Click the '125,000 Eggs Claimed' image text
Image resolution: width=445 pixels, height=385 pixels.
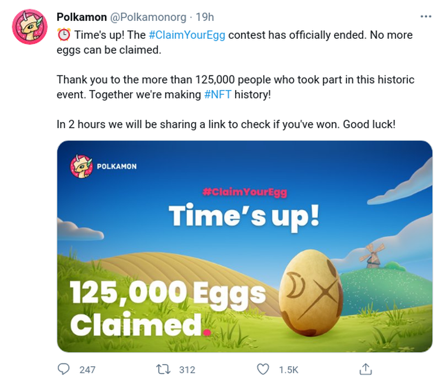pyautogui.click(x=168, y=309)
